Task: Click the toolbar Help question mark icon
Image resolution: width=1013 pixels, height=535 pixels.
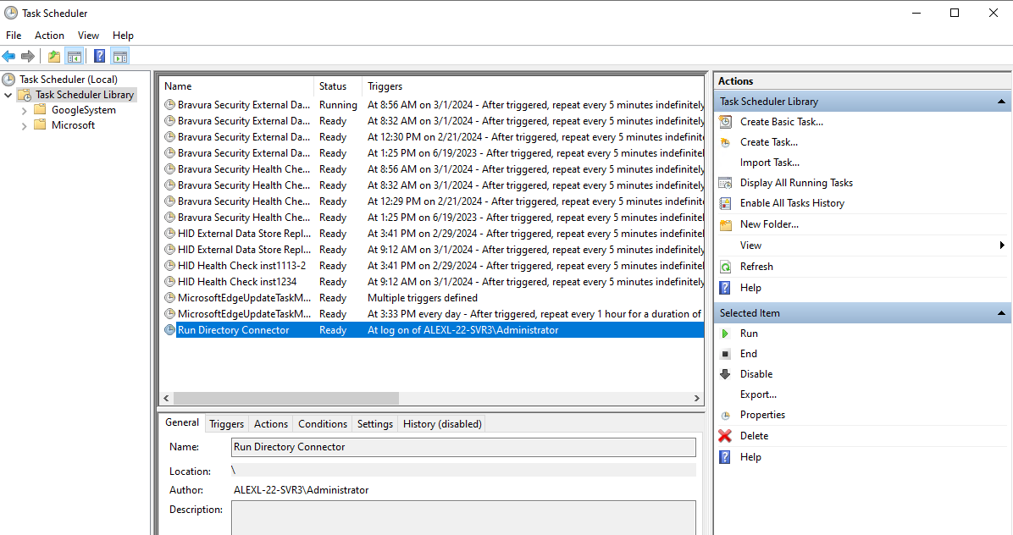Action: [99, 56]
